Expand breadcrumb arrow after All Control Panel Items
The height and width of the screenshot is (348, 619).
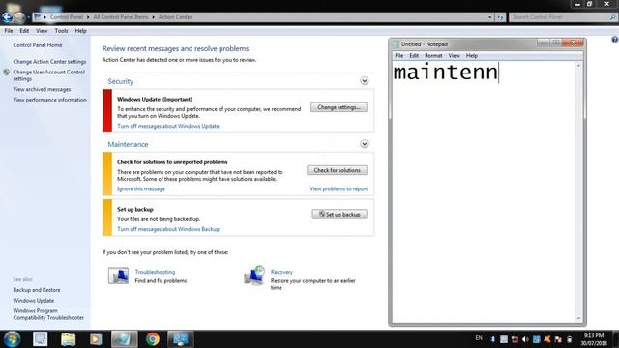[154, 17]
